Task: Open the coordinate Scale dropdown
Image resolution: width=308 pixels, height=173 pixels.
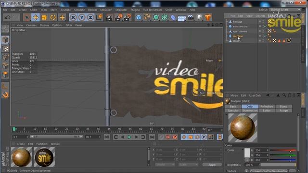Action: click(x=188, y=164)
